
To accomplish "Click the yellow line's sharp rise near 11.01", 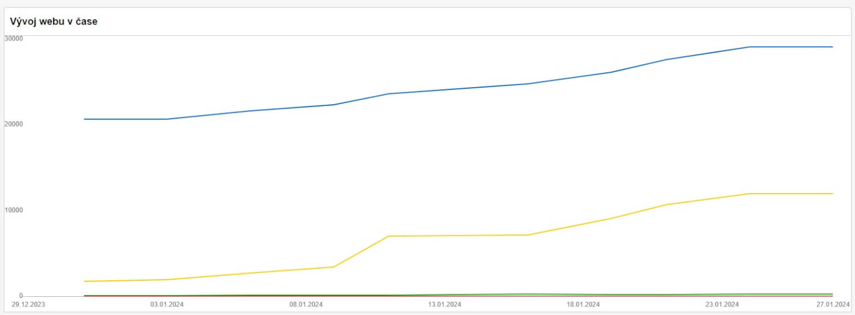I will coord(361,251).
